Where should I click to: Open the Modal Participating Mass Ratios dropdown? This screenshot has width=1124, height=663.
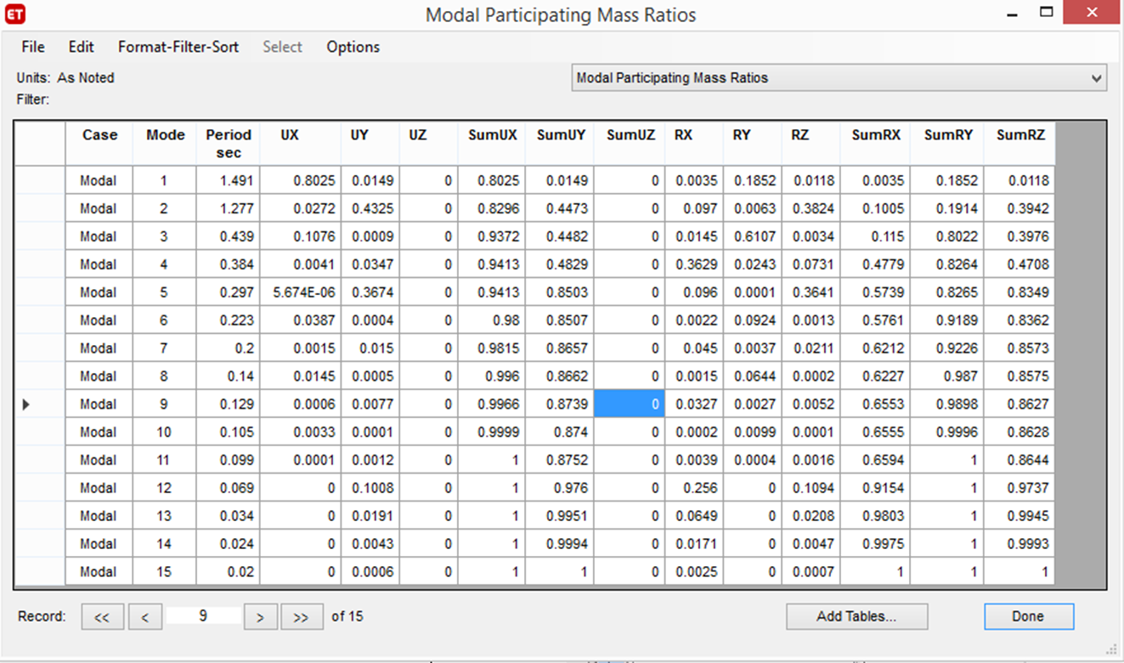pos(1095,78)
